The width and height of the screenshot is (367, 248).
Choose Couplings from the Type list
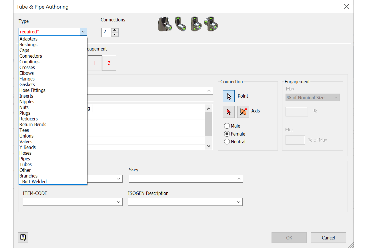[x=53, y=62]
